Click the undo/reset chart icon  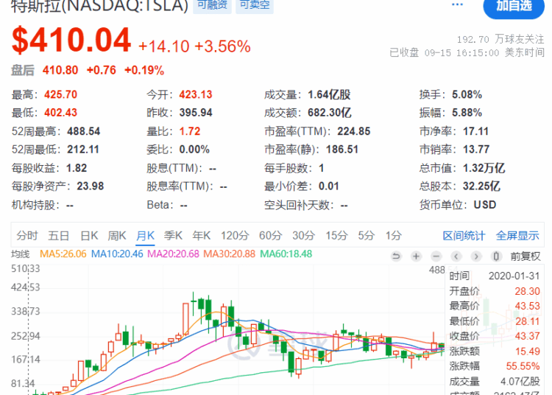[x=396, y=256]
